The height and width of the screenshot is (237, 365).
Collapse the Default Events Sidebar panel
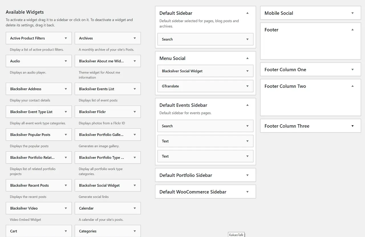[x=248, y=105]
